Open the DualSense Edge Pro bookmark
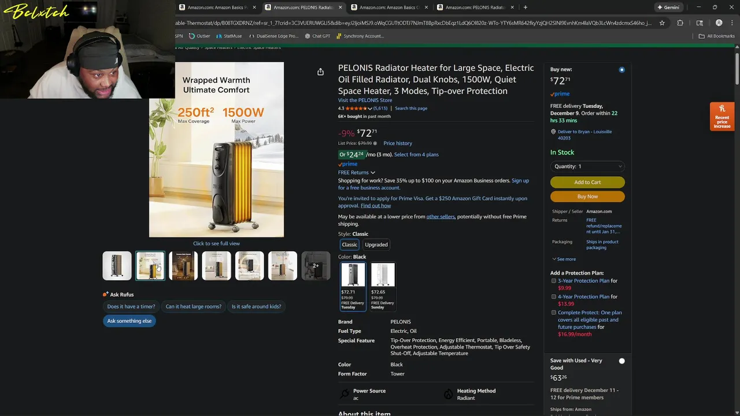740x416 pixels. pyautogui.click(x=273, y=36)
